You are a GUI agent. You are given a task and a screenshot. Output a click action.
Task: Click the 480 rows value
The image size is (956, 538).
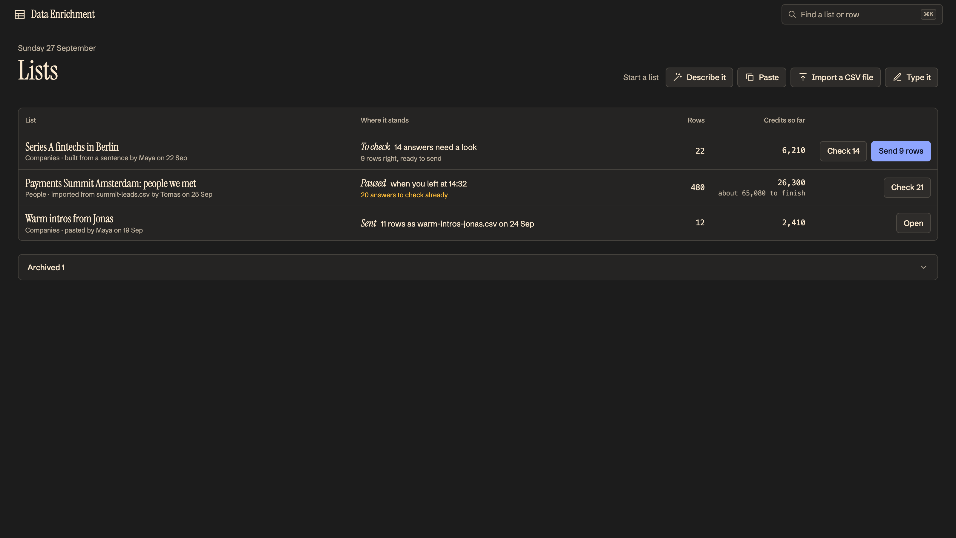pos(697,187)
